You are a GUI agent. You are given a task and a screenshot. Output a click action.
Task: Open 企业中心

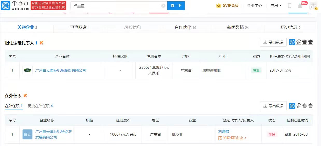coord(255,5)
